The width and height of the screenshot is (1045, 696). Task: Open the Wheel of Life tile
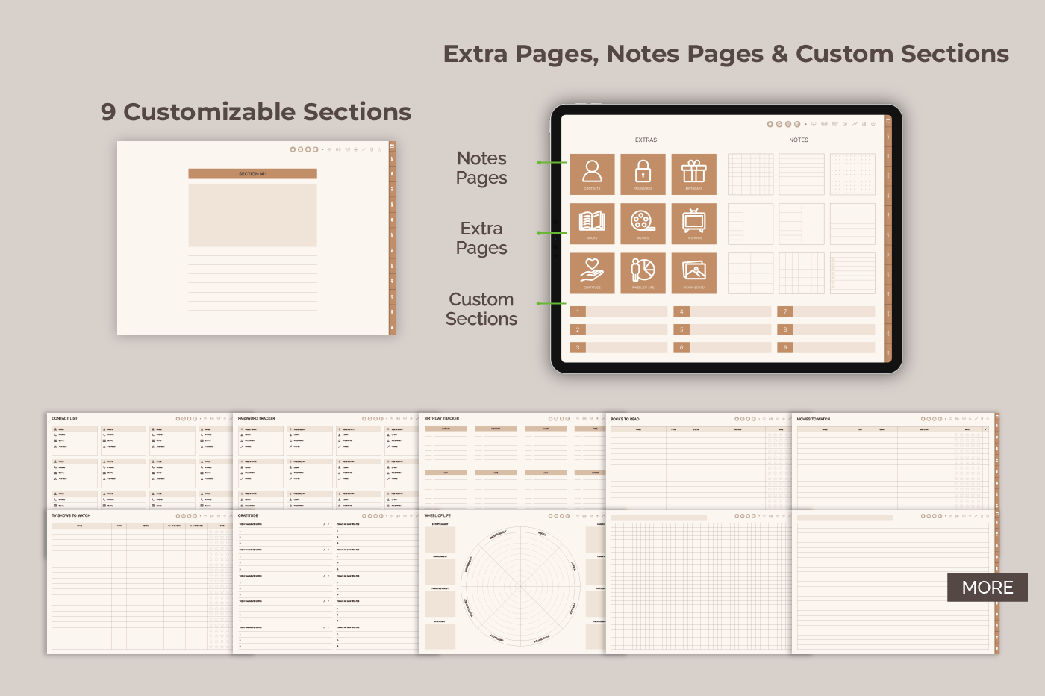pos(643,273)
